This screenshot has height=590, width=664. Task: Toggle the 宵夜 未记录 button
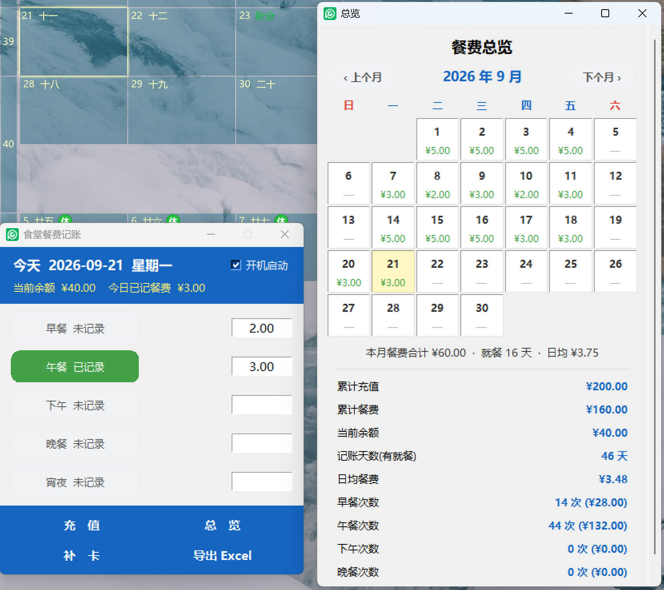[x=75, y=482]
